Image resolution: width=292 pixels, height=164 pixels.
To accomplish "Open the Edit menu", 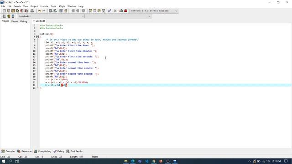I will (x=9, y=6).
